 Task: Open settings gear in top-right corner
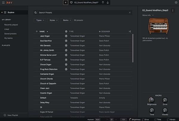[176, 2]
